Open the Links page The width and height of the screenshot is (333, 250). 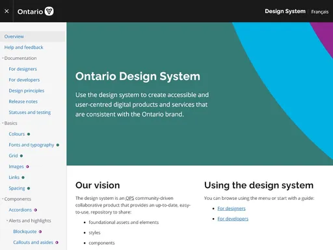pos(14,177)
